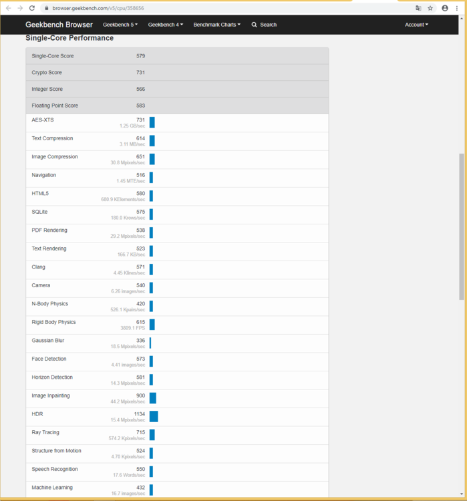Screen dimensions: 467x501
Task: Select the Horizon Detection label
Action: pyautogui.click(x=52, y=377)
